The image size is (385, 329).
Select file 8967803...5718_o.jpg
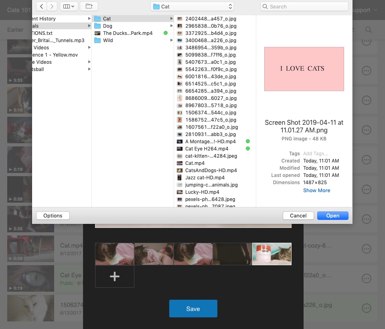tap(215, 106)
